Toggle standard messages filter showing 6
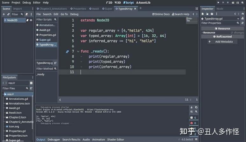Screen dimensions: 246x142 [x=193, y=118]
